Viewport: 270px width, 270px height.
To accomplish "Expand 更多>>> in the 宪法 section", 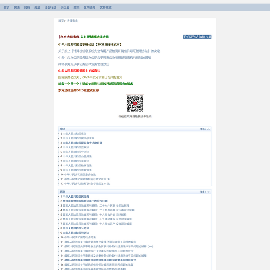I will [205, 129].
